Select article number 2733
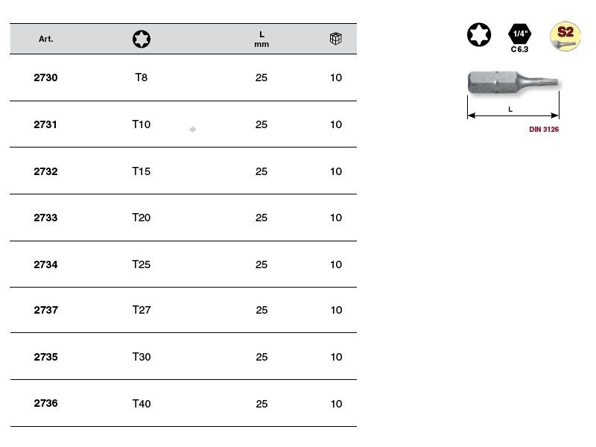Image resolution: width=596 pixels, height=447 pixels. coord(46,218)
